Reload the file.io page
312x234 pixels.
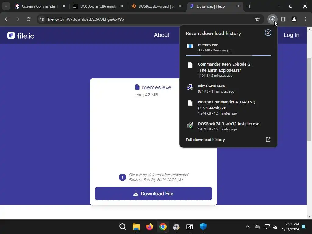[29, 19]
